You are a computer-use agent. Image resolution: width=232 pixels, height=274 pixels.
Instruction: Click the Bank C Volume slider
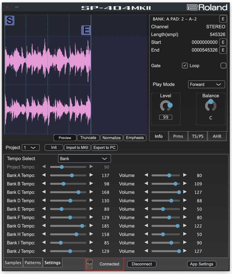165,192
